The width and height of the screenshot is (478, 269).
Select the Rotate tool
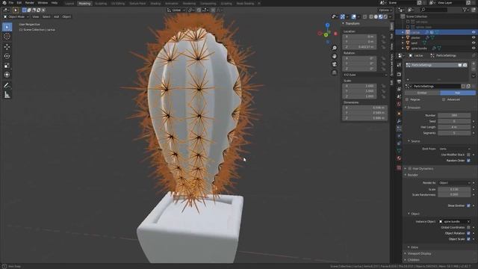(7, 56)
